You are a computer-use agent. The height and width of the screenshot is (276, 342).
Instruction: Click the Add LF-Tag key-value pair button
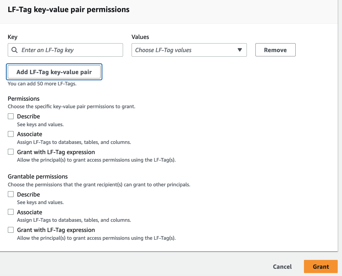click(54, 72)
